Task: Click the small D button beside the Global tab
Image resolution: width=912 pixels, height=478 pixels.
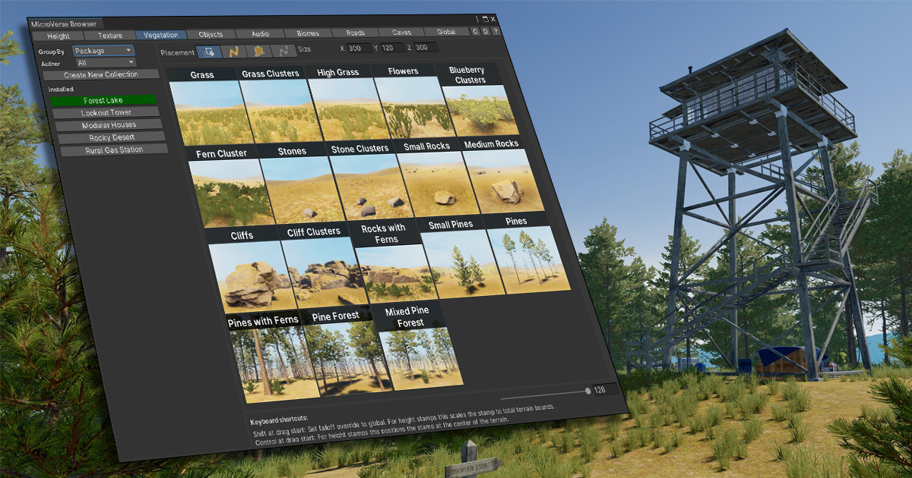Action: pyautogui.click(x=486, y=32)
